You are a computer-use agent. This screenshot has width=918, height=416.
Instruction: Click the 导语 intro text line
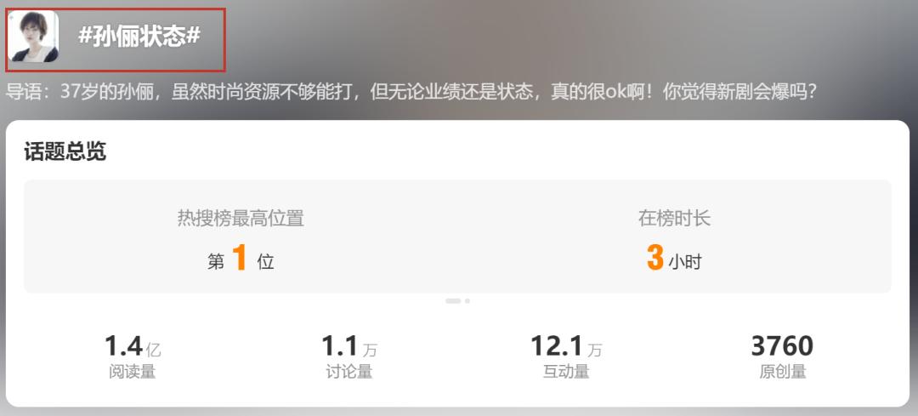411,93
